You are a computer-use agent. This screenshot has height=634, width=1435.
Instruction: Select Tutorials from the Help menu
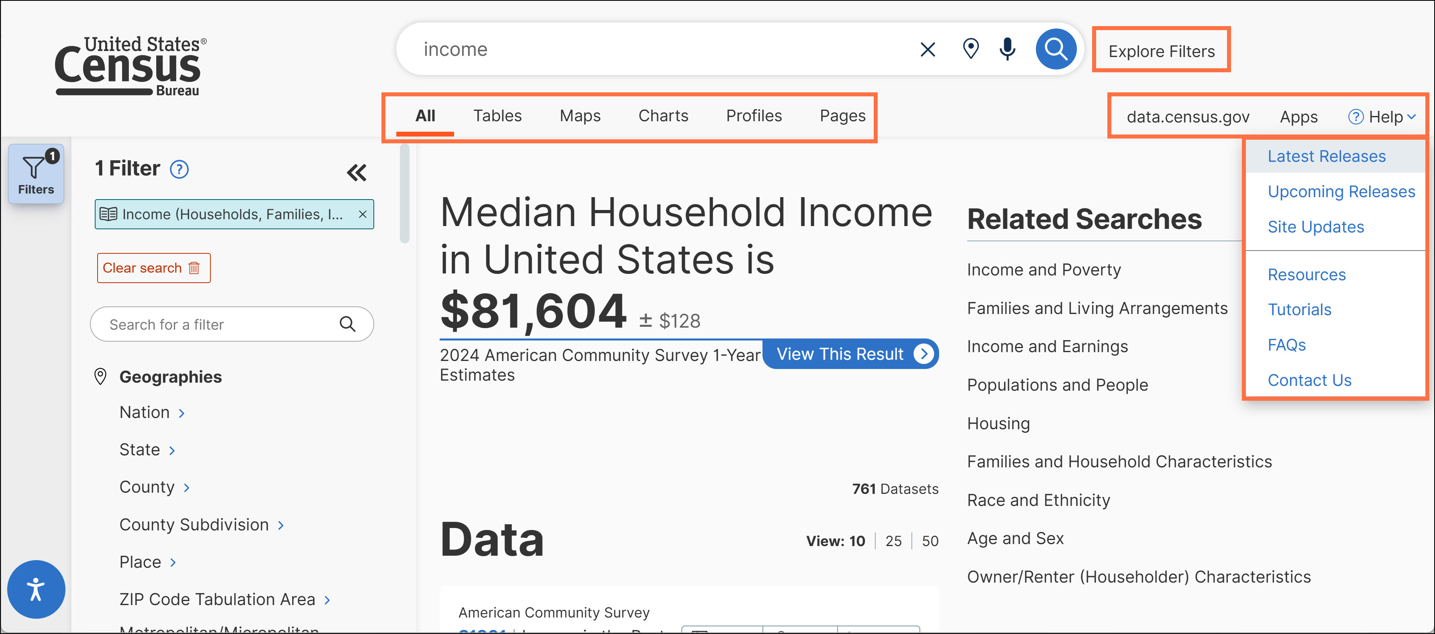pyautogui.click(x=1299, y=310)
